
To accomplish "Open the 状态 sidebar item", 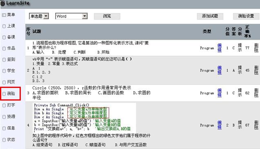I will point(11,140).
